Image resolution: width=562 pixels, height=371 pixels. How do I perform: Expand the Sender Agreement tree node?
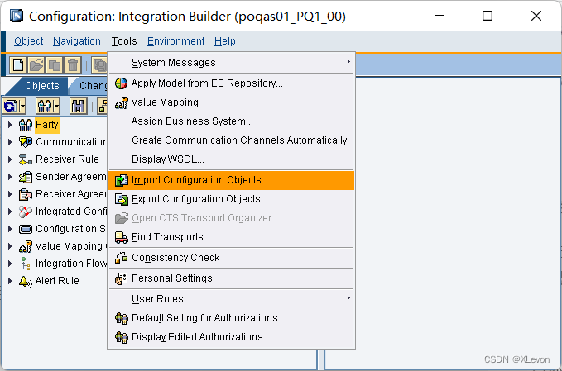10,177
